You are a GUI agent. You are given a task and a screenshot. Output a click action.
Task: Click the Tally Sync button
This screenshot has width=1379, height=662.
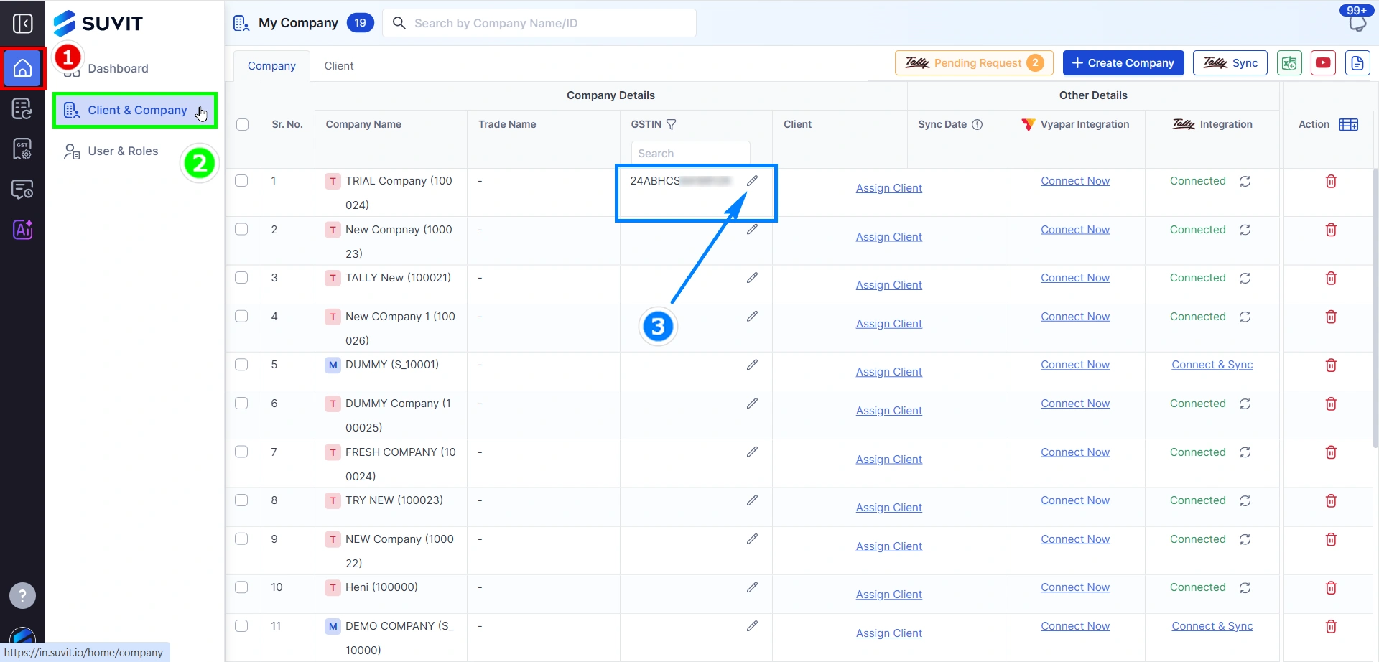click(x=1230, y=63)
